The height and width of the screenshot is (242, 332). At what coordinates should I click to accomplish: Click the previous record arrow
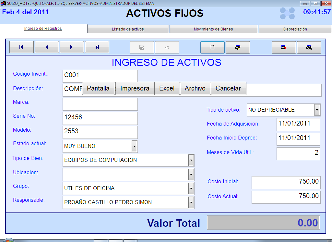point(47,47)
